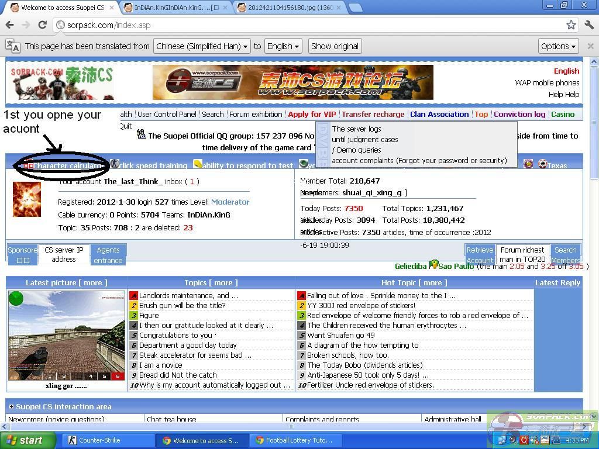Dismiss translation bar with X icon
This screenshot has width=599, height=449.
point(590,46)
